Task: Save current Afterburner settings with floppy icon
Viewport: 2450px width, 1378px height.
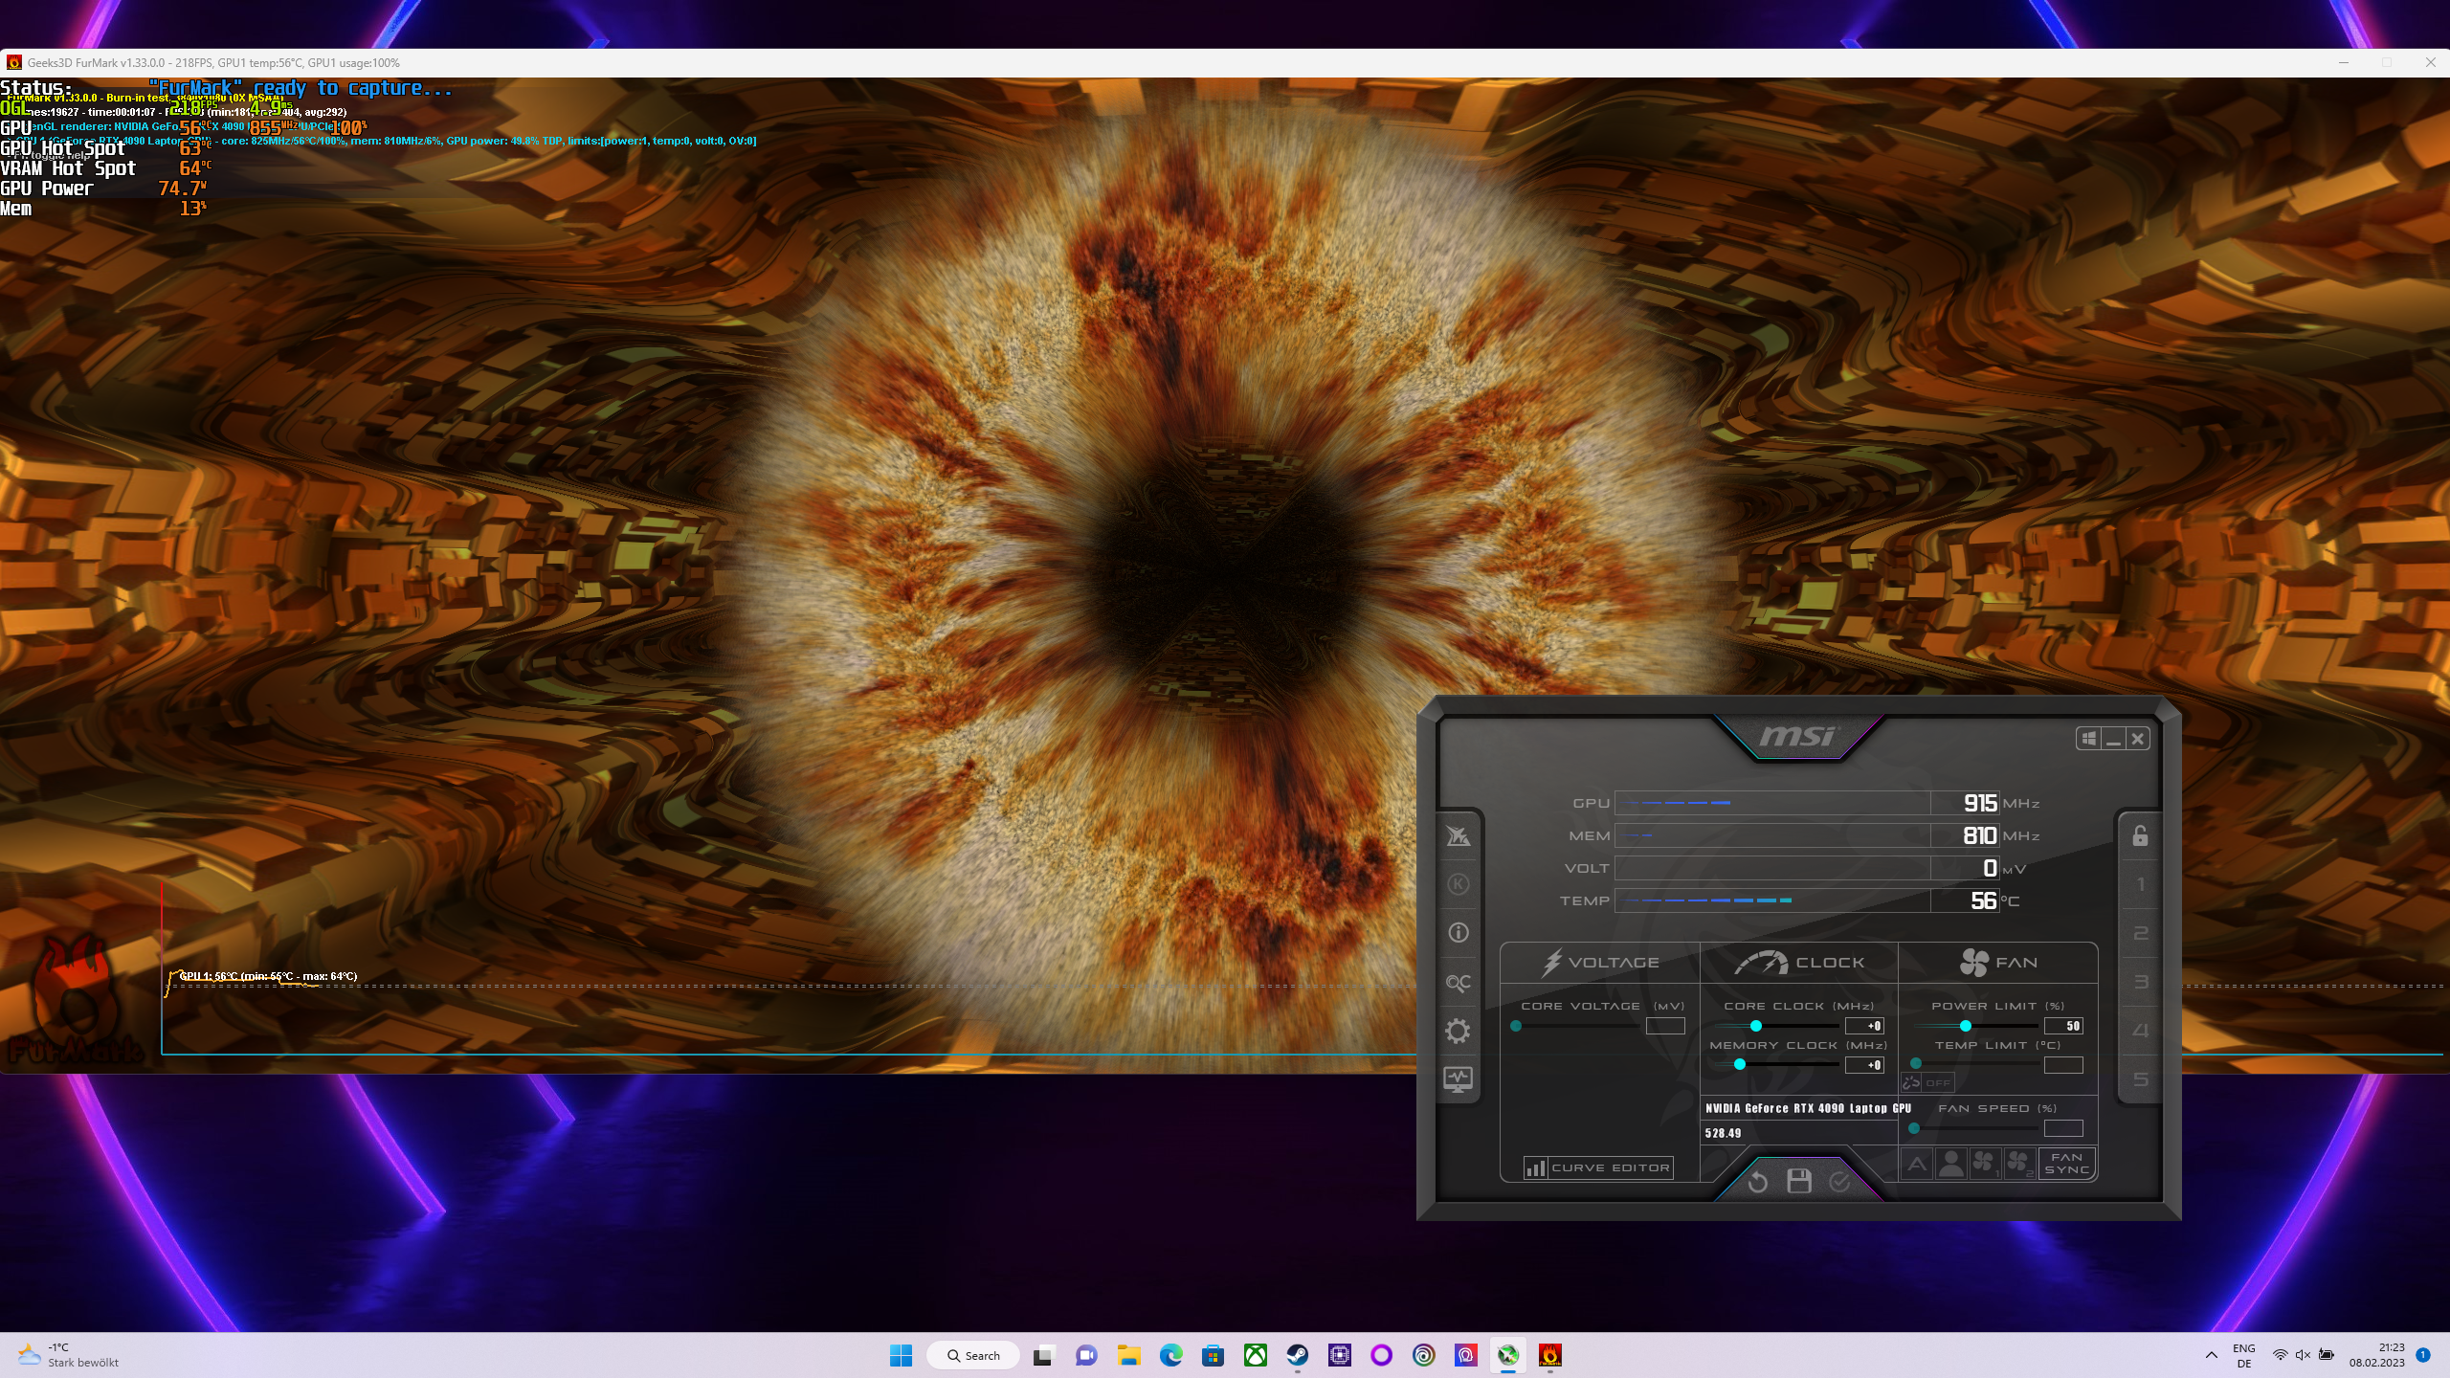Action: (1799, 1181)
